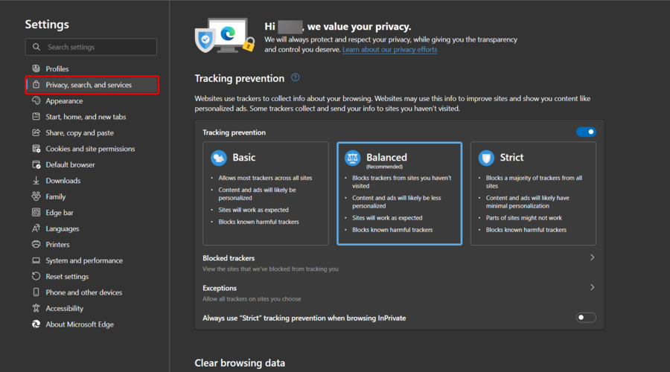
Task: Click the Profiles icon in sidebar
Action: pos(36,69)
